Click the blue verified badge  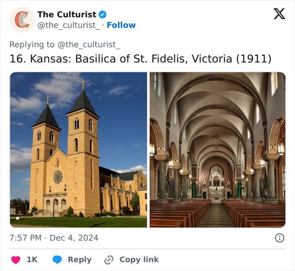pos(102,14)
